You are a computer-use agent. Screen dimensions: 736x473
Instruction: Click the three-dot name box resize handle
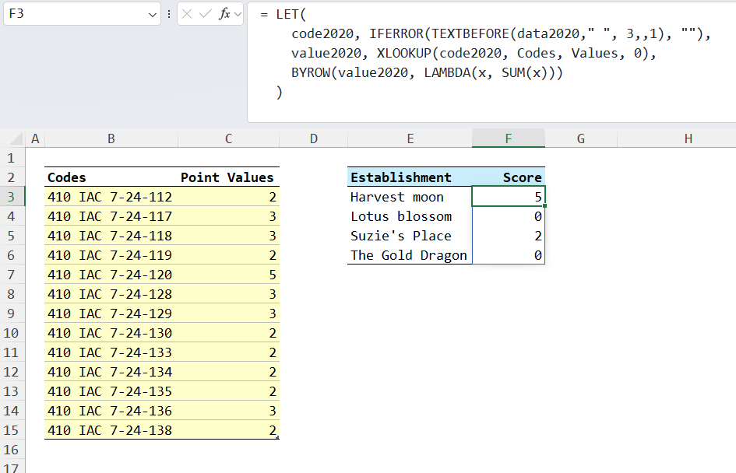pyautogui.click(x=169, y=14)
